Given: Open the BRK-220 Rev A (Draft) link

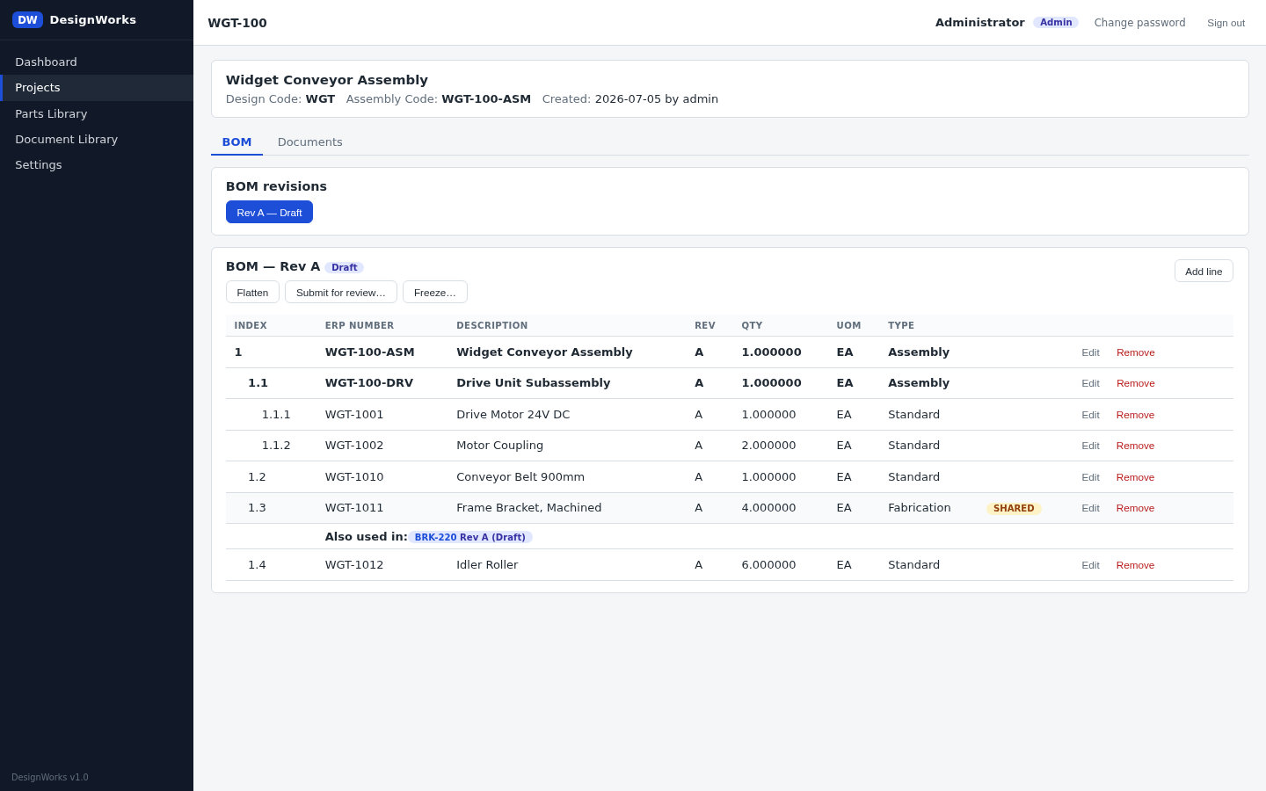Looking at the screenshot, I should pyautogui.click(x=470, y=537).
